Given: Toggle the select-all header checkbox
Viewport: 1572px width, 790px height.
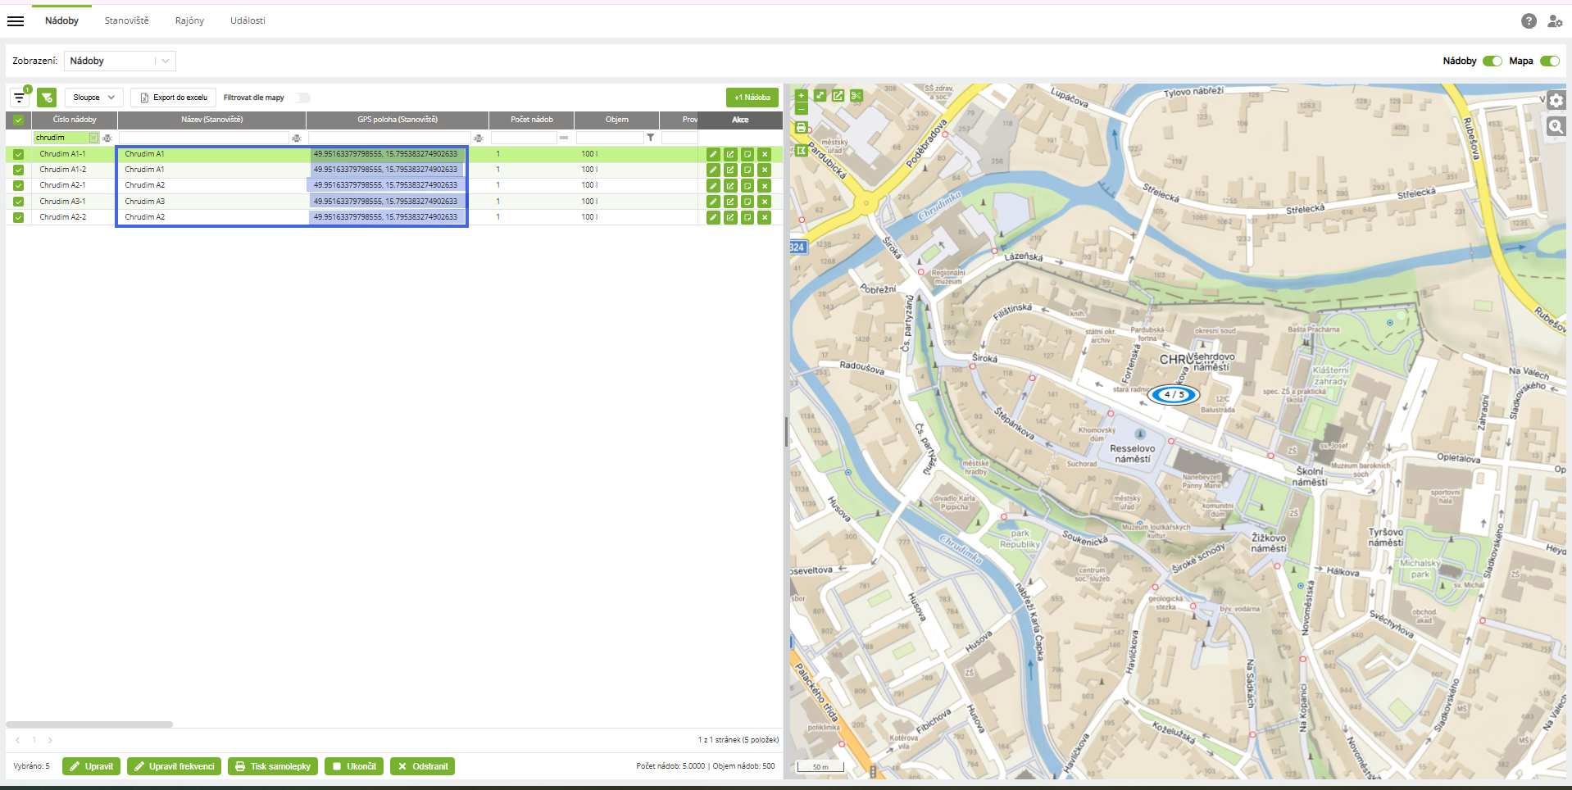Looking at the screenshot, I should click(18, 120).
